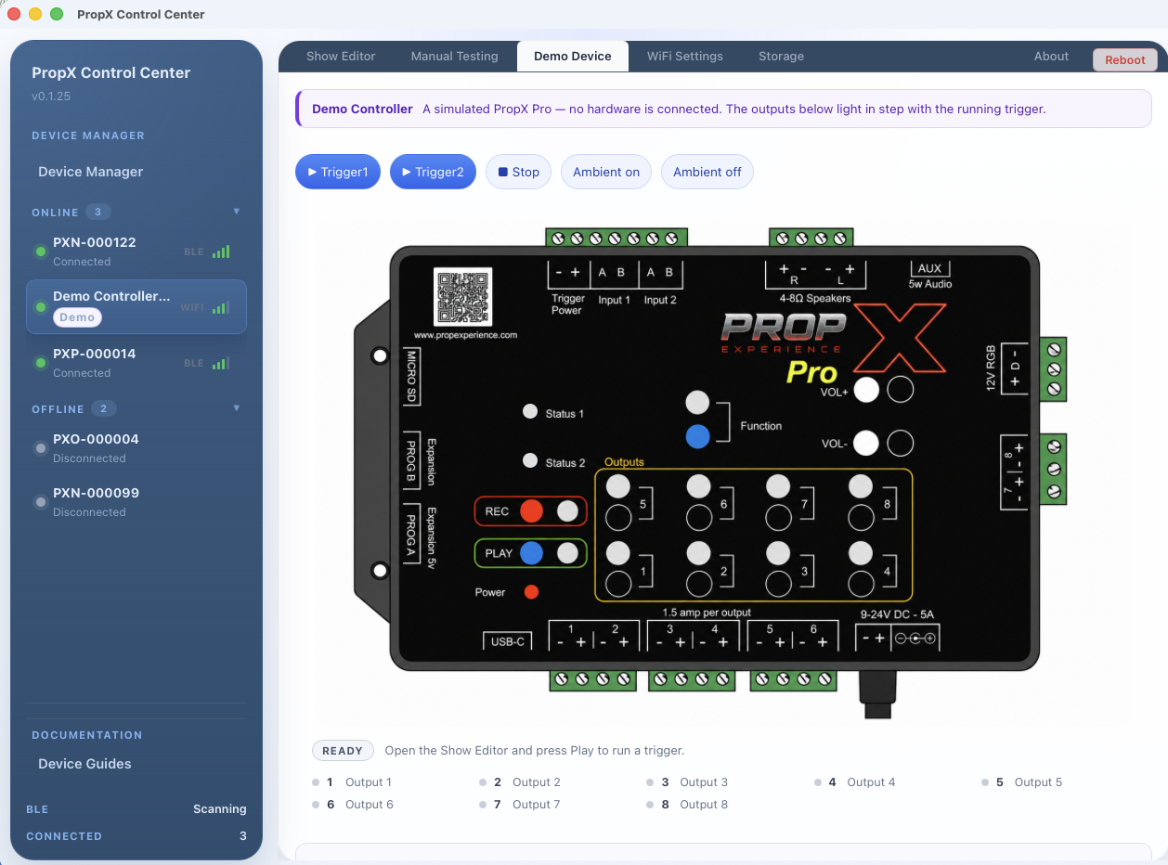1168x865 pixels.
Task: Open the WiFi Settings tab
Action: click(x=685, y=56)
